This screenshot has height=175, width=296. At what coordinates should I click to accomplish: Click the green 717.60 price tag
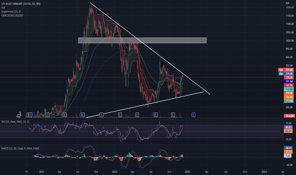(289, 101)
